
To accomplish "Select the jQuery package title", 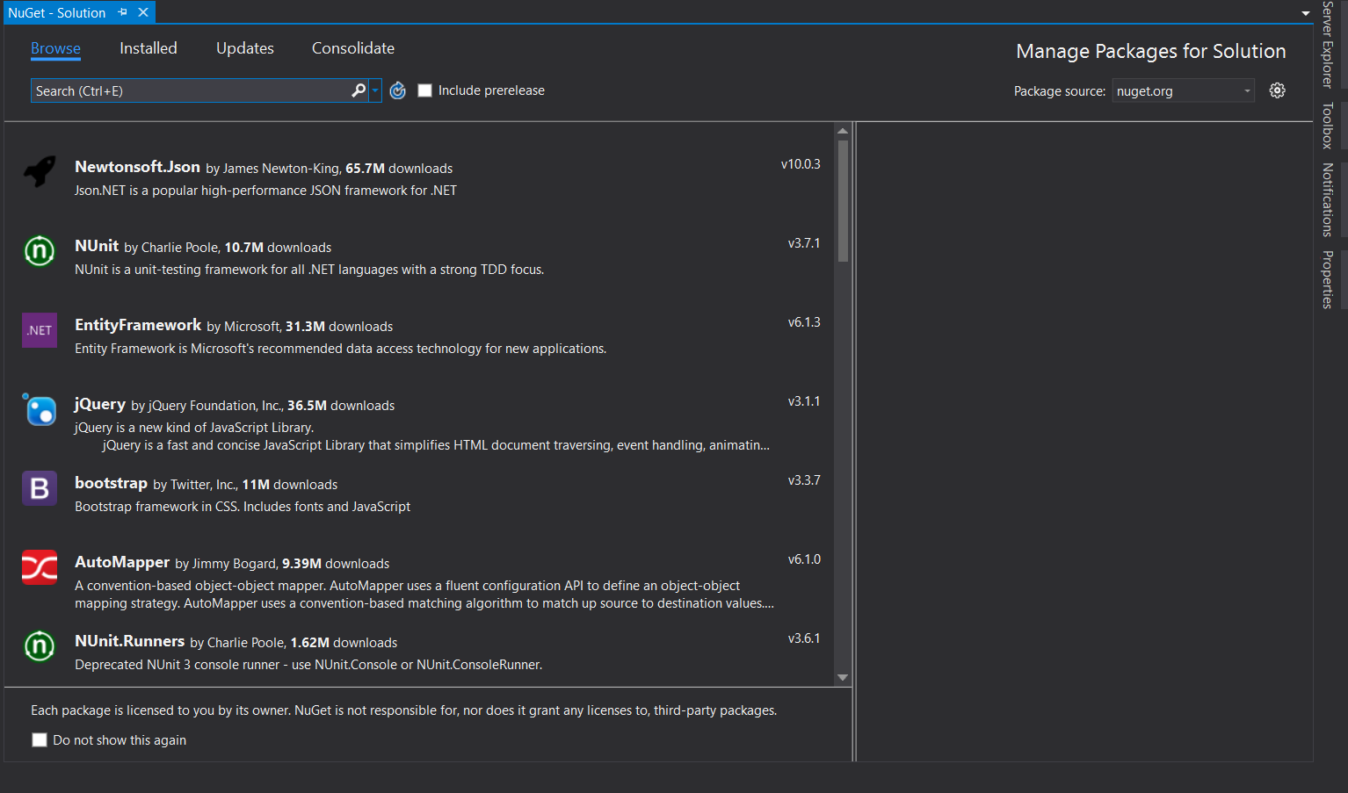I will coord(100,404).
